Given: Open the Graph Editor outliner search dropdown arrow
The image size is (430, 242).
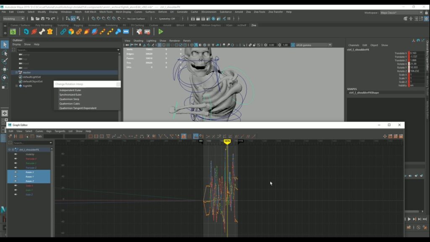Looking at the screenshot, I should pos(51,143).
